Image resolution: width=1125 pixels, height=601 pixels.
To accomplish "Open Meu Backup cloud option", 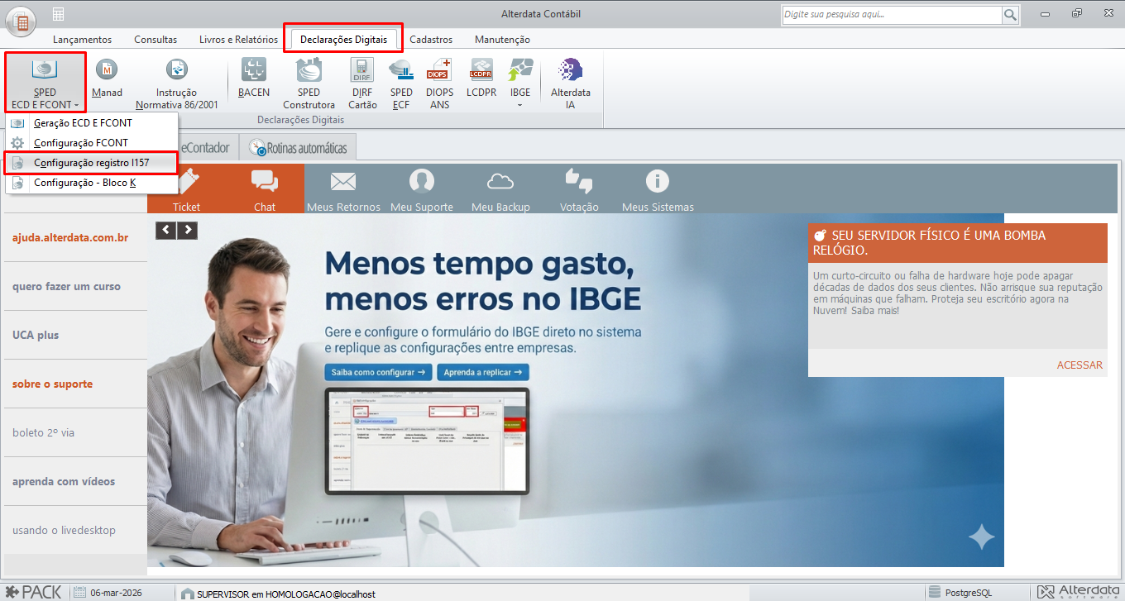I will pyautogui.click(x=500, y=191).
